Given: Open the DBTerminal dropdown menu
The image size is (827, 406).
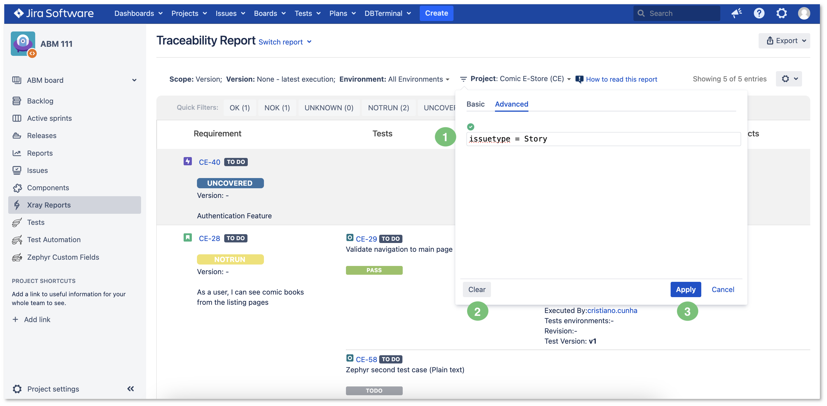Looking at the screenshot, I should 387,13.
